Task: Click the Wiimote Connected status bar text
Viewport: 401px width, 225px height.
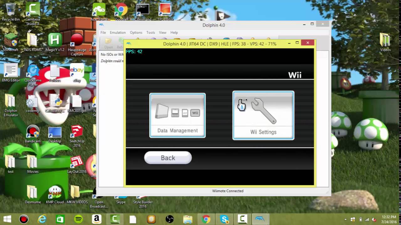Action: pos(228,191)
